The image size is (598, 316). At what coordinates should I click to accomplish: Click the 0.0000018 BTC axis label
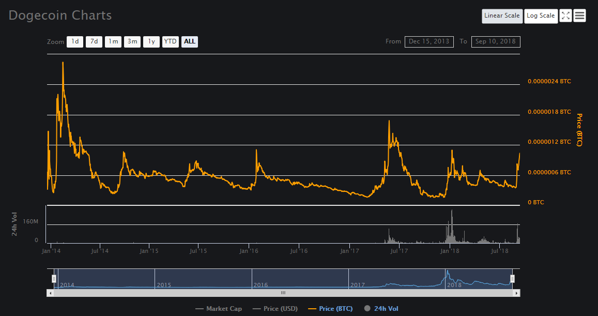[549, 112]
